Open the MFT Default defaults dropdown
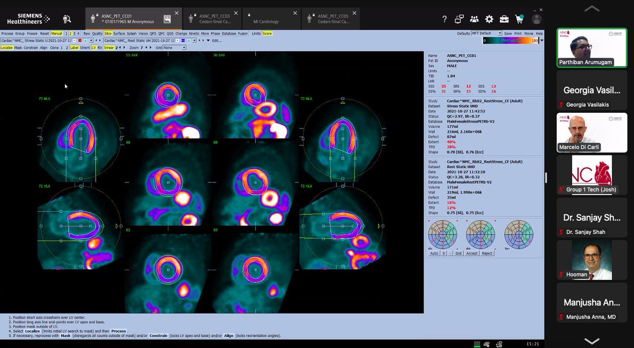 (x=500, y=33)
